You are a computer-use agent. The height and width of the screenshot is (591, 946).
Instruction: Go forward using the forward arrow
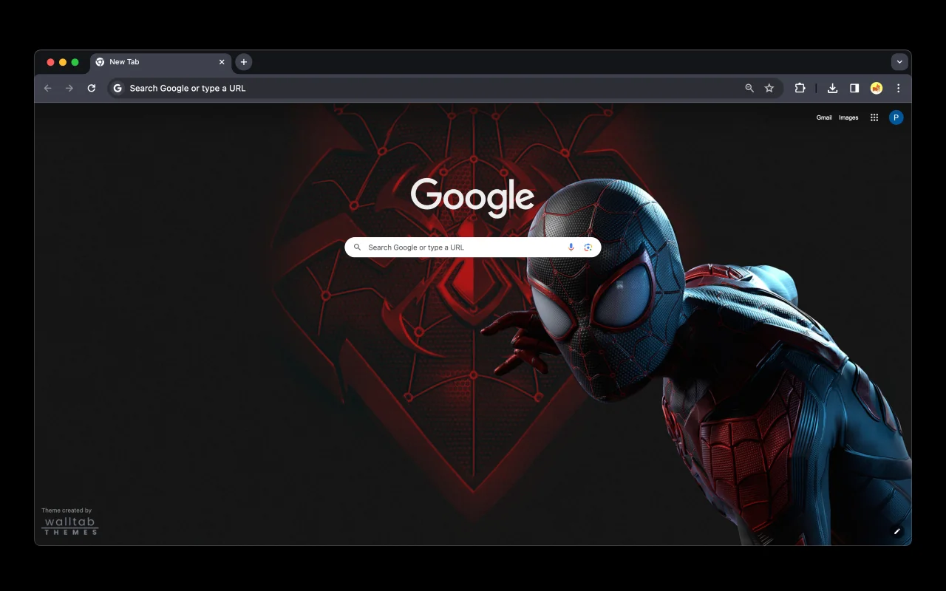(69, 88)
